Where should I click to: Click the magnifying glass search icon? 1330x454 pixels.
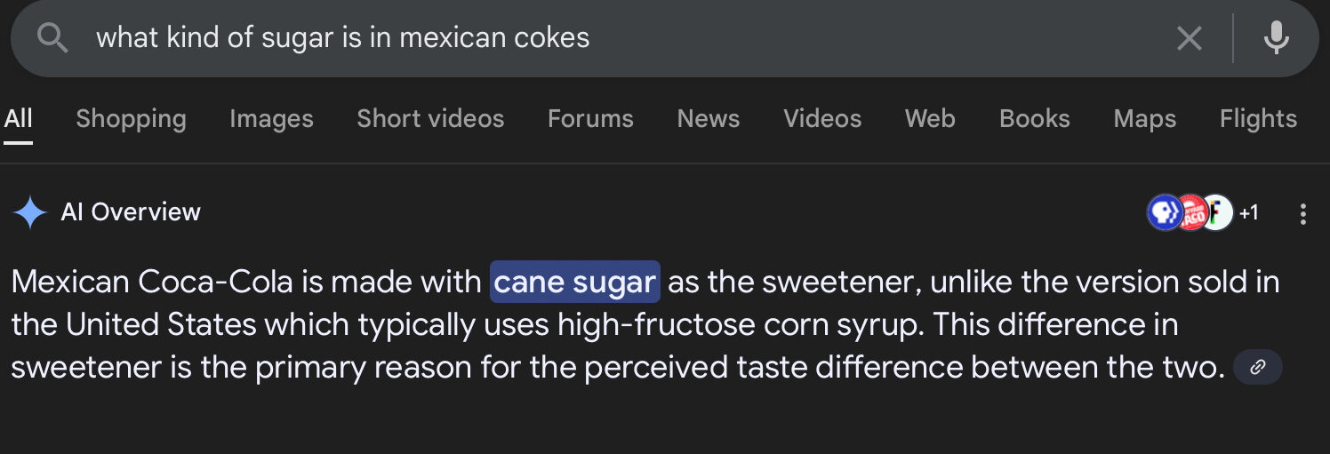click(x=53, y=38)
